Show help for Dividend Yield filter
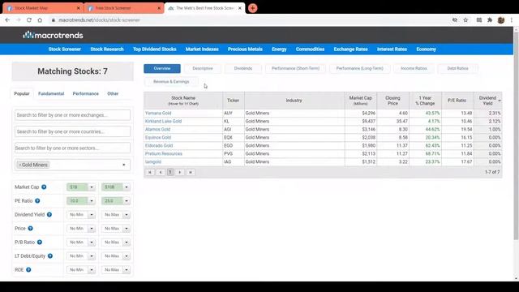Viewport: 519px width, 292px height. (49, 214)
